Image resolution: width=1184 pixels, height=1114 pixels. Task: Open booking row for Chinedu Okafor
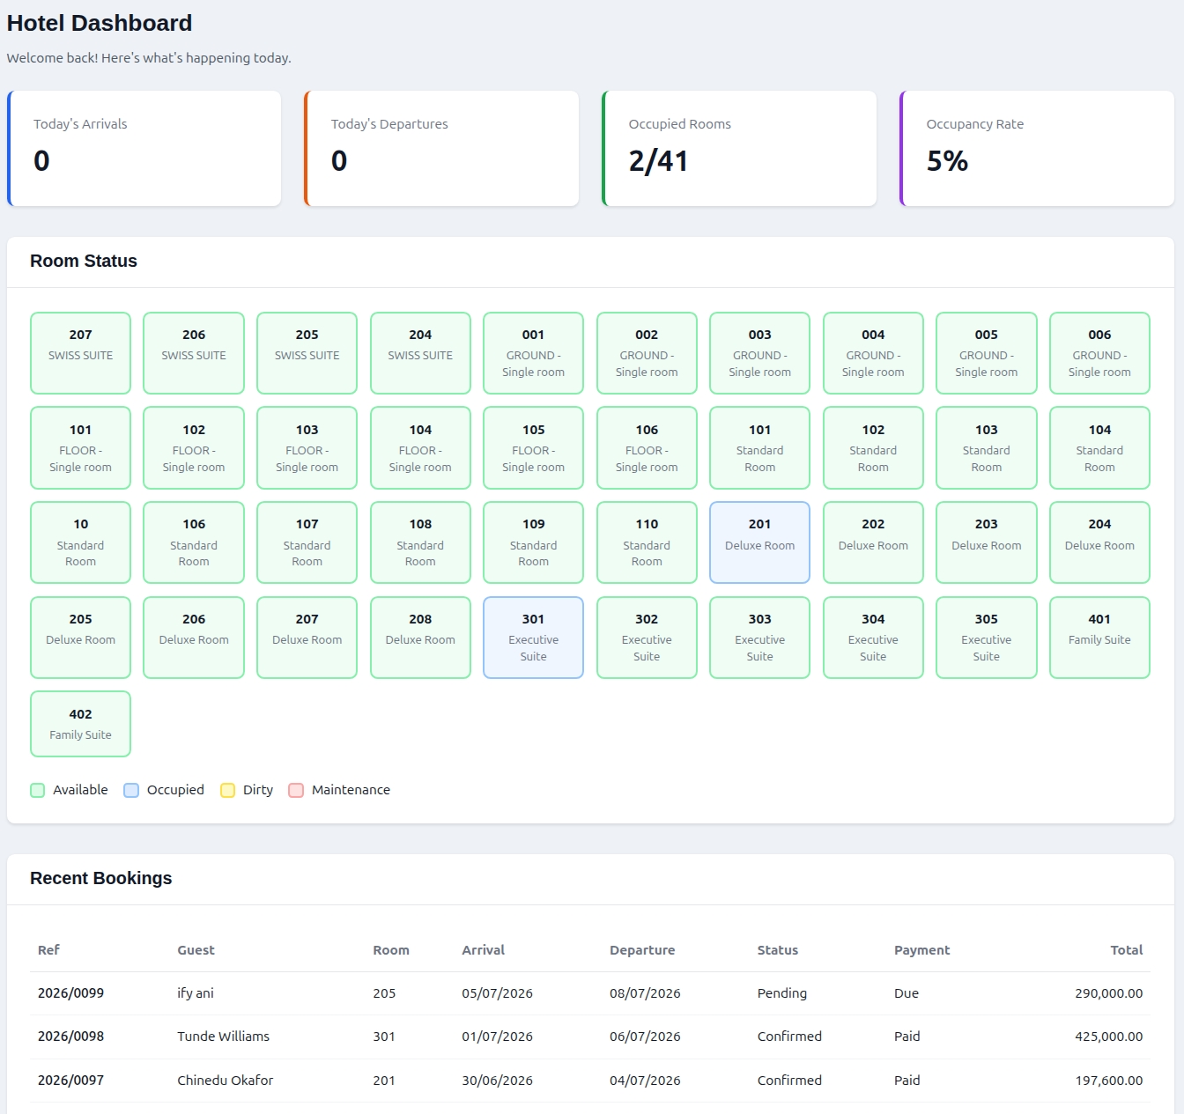590,1081
